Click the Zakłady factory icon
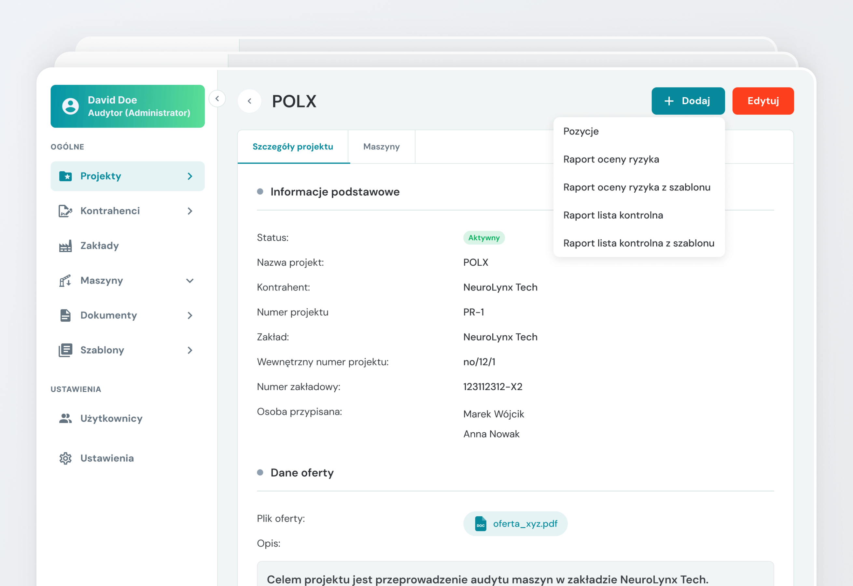 [x=65, y=246]
